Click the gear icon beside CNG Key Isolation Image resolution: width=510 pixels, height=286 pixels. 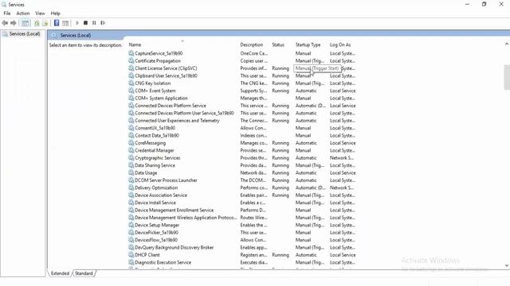(131, 83)
